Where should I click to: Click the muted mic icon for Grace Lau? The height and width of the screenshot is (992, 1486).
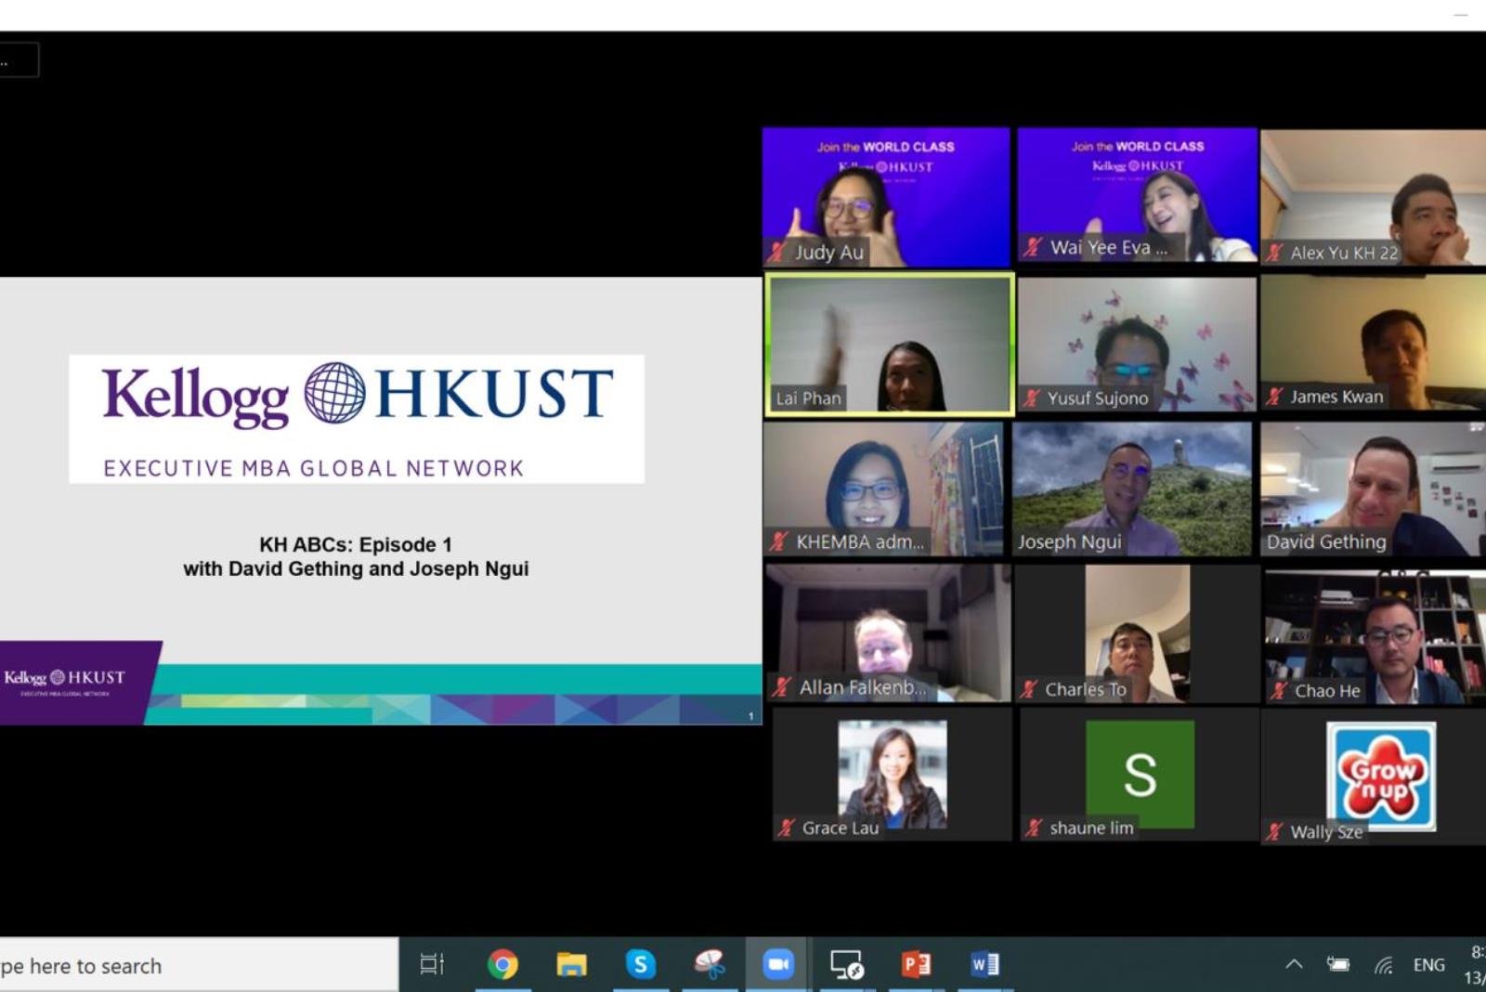[x=787, y=828]
